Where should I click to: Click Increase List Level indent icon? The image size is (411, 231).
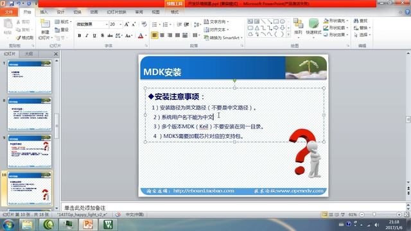(x=187, y=24)
